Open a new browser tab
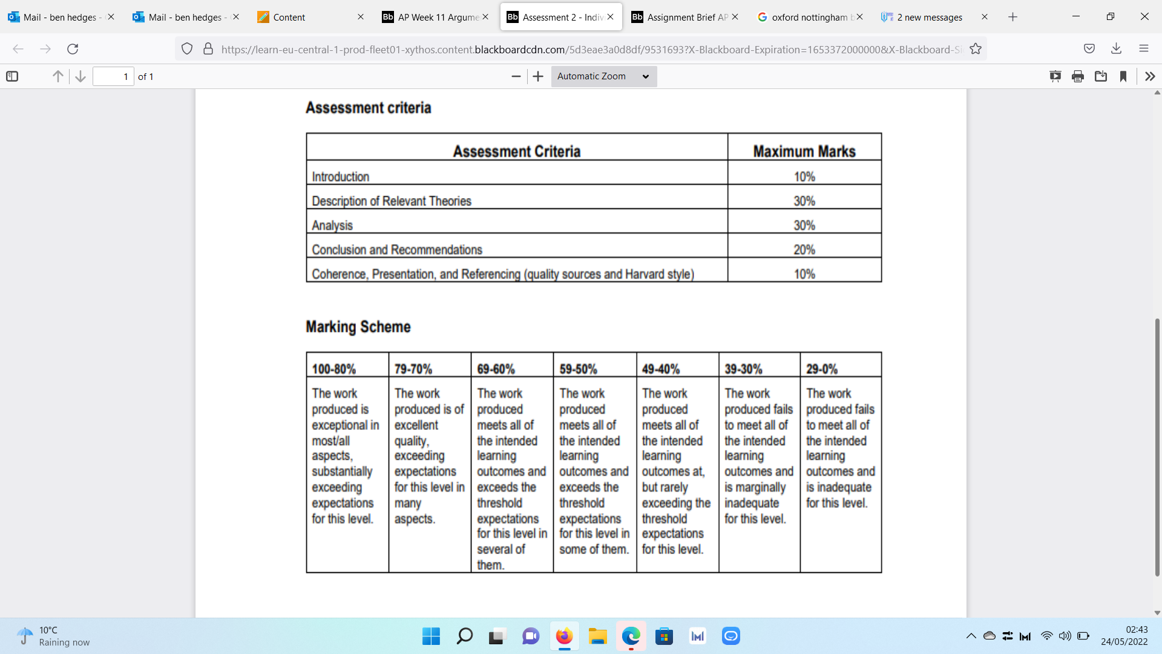The image size is (1162, 654). [1013, 17]
